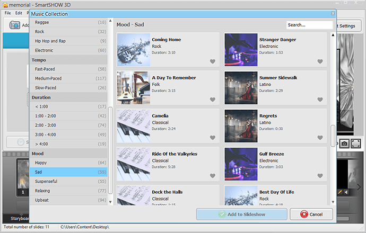
Task: Select the Upbeat mood filter
Action: click(x=68, y=200)
